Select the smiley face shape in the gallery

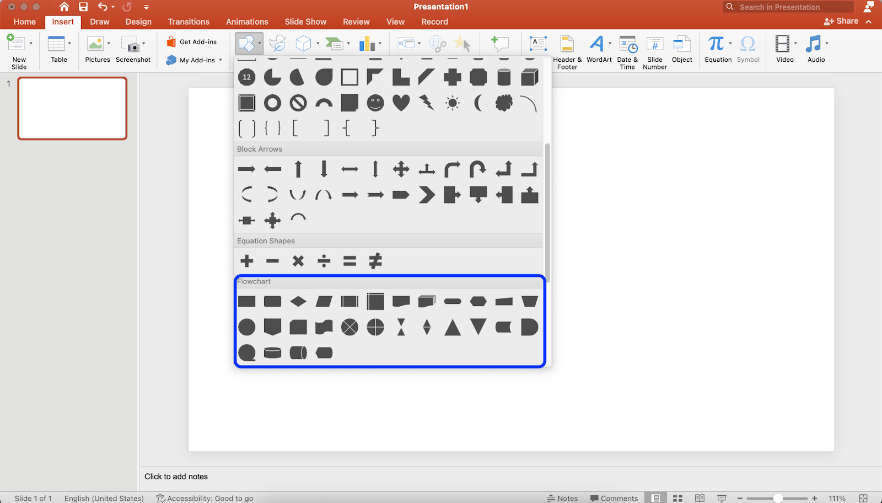pos(375,103)
